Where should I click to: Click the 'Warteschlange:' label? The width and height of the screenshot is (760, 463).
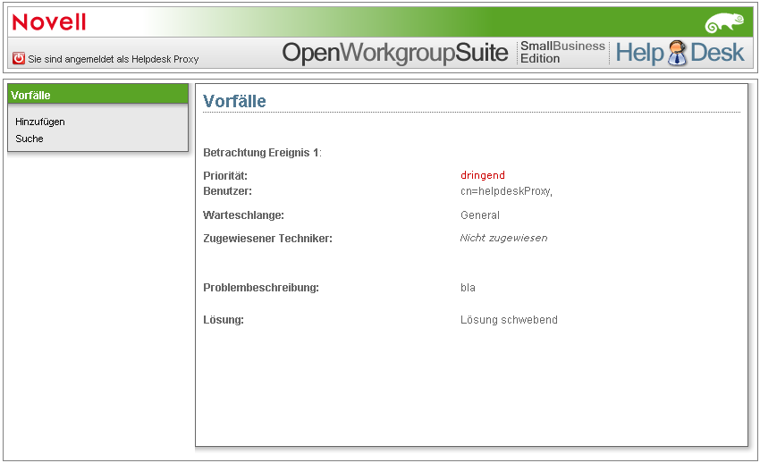coord(243,215)
